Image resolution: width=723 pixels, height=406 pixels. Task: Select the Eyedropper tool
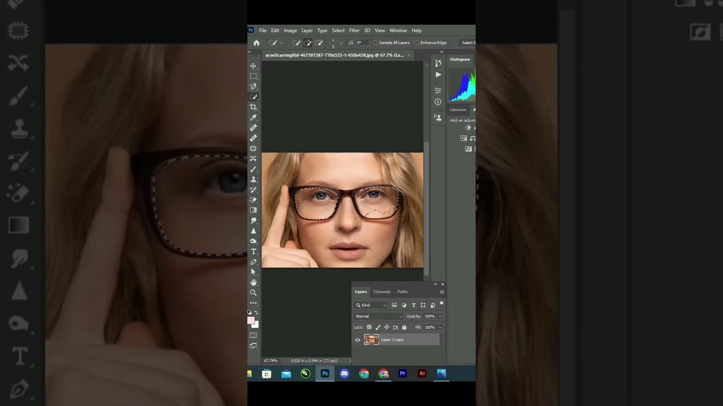coord(253,117)
